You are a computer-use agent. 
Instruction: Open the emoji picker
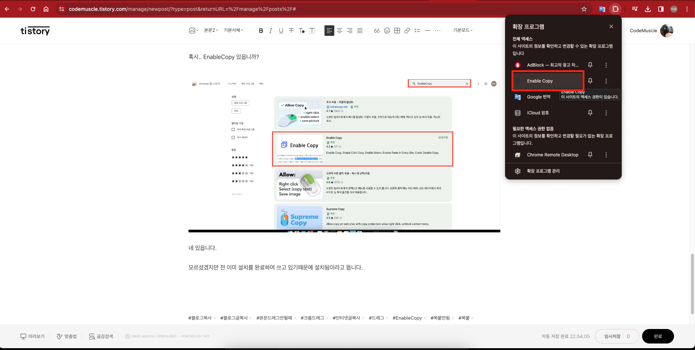click(x=387, y=31)
